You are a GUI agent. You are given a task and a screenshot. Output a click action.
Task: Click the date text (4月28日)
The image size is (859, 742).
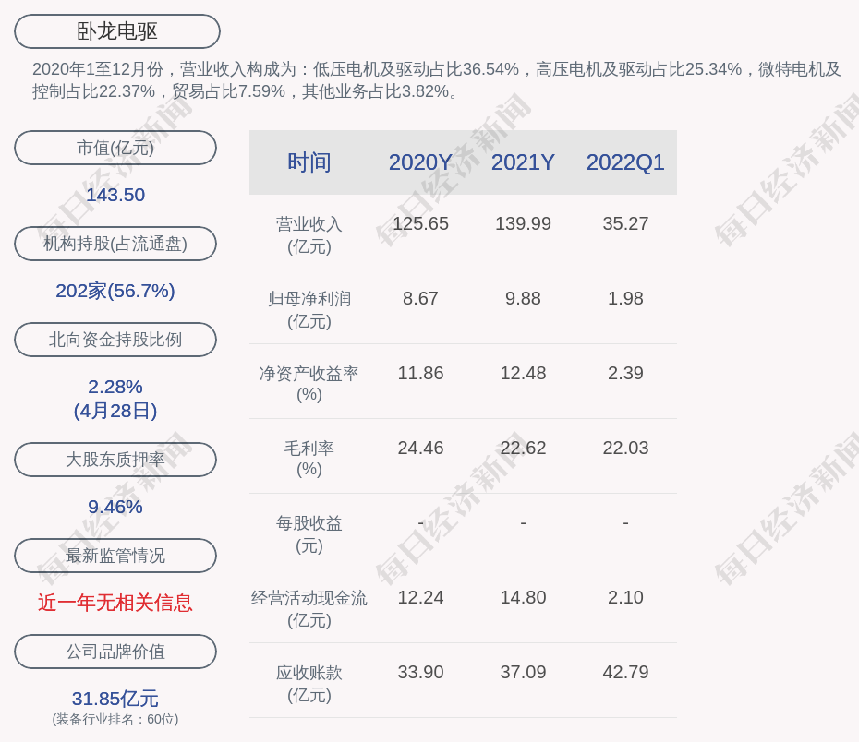pyautogui.click(x=115, y=411)
